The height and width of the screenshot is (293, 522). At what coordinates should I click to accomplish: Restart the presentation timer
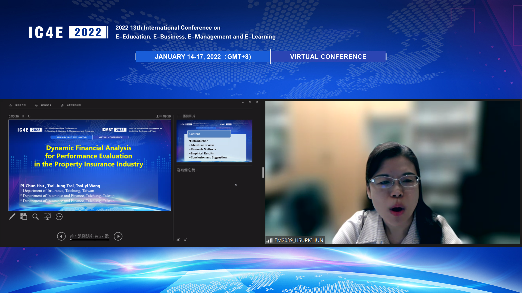pos(29,116)
